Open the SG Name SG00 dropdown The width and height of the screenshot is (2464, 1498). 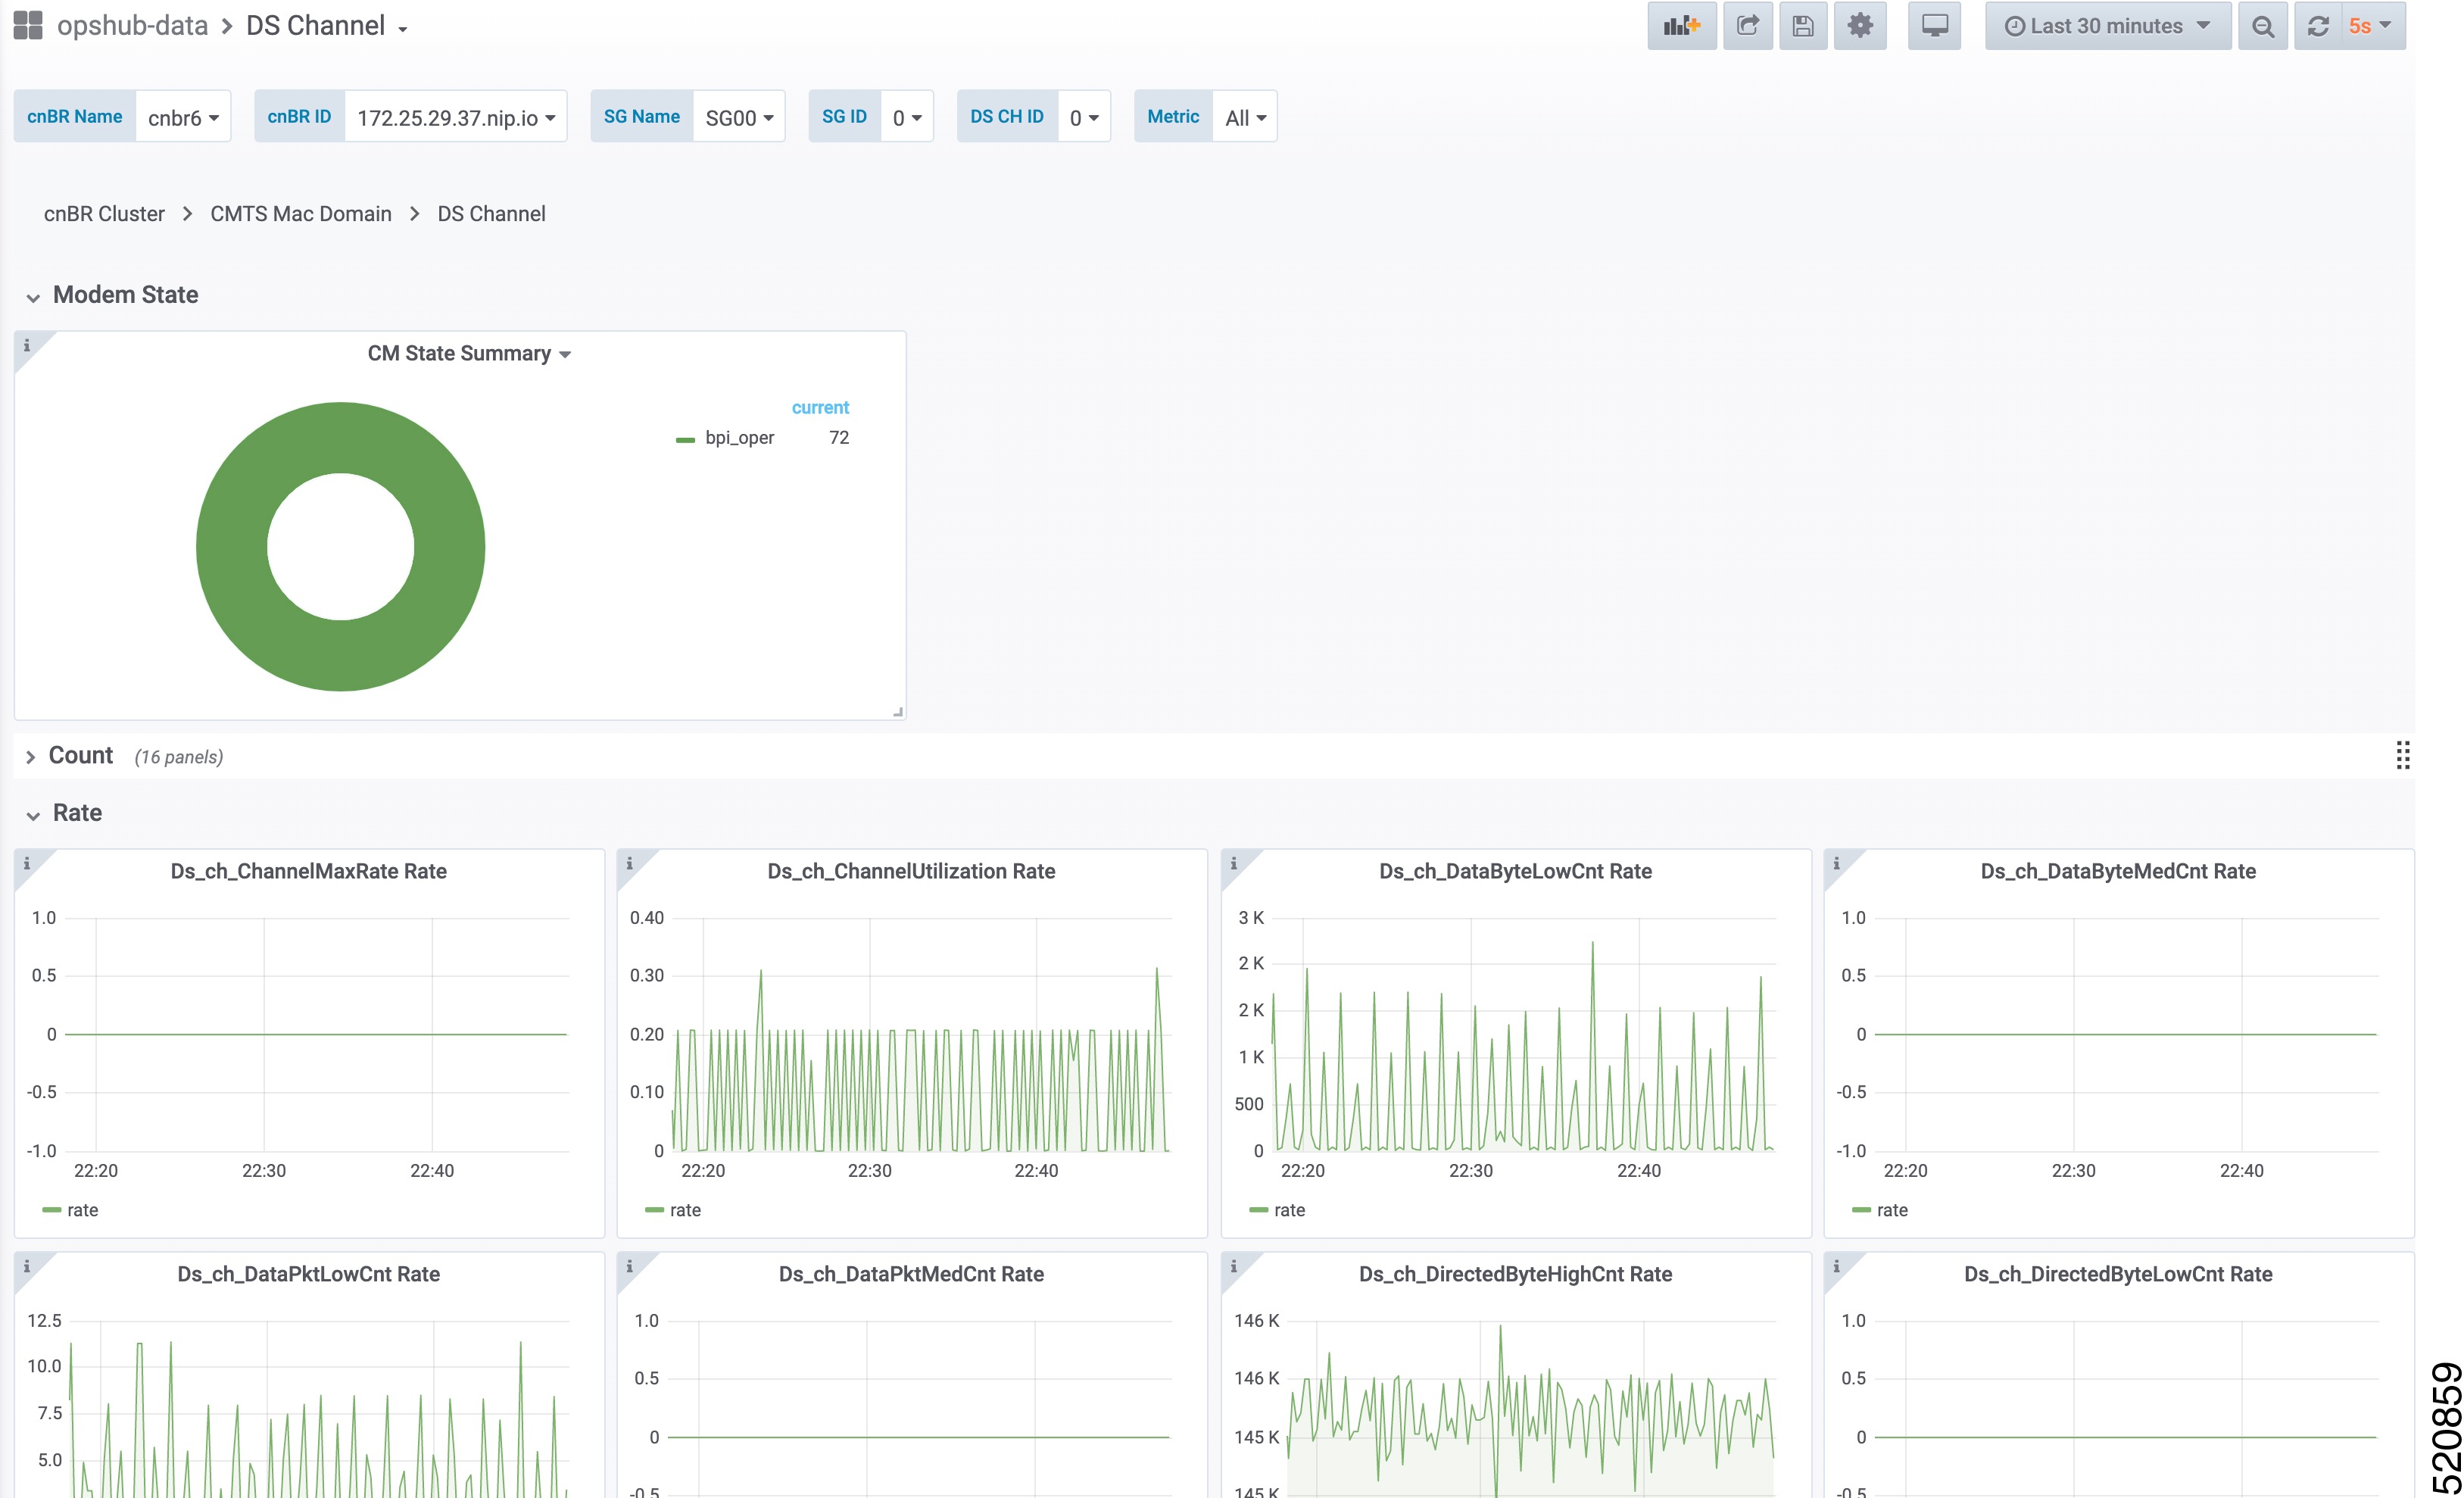click(739, 117)
